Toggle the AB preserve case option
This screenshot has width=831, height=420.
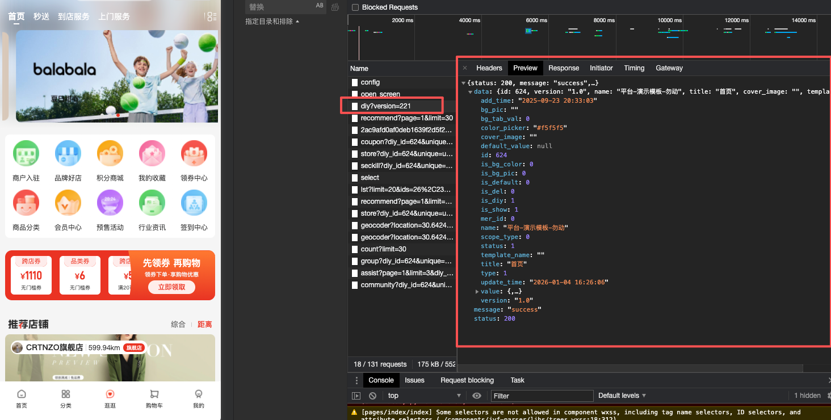pos(320,6)
